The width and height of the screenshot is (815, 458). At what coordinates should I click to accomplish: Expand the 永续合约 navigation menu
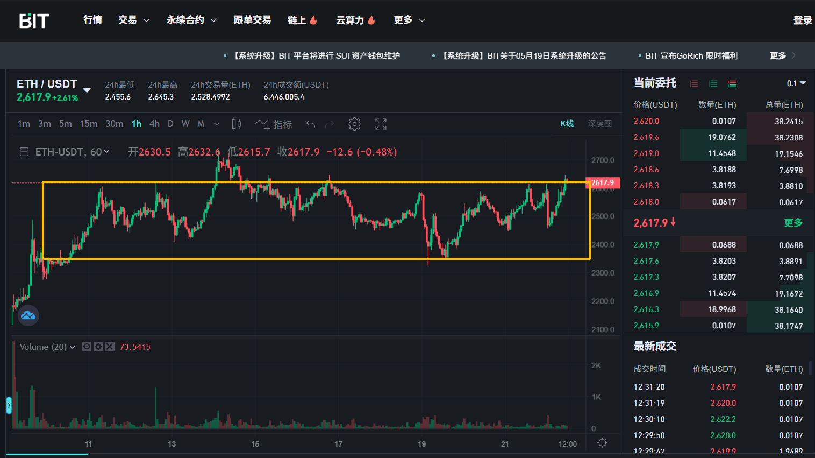point(191,20)
